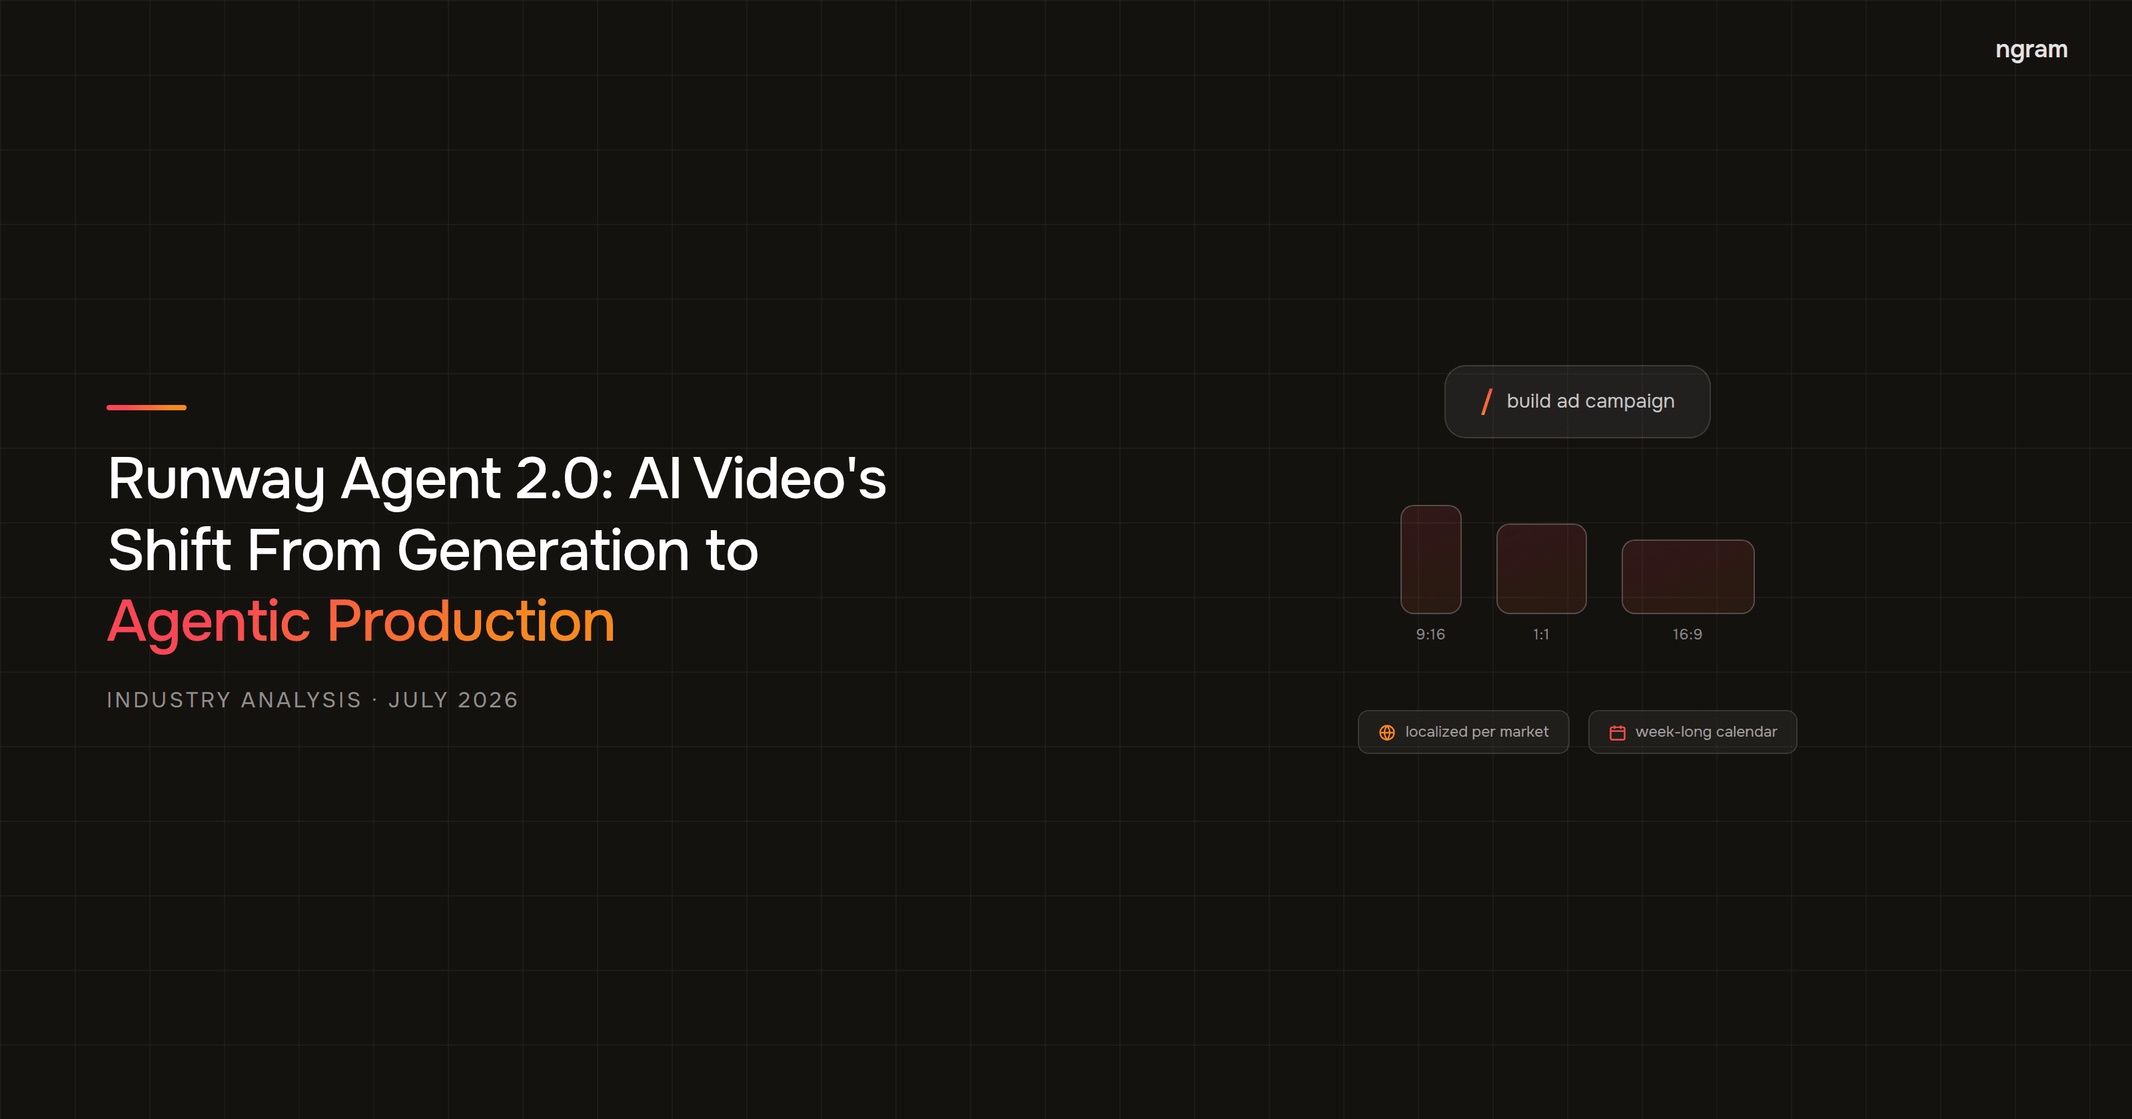
Task: Click the ngram logo
Action: coord(2031,50)
